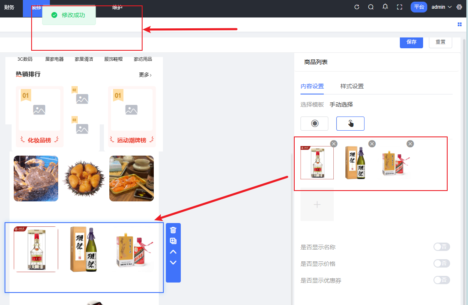Expand 更多 in 热销排行 section
Viewport: 468px width, 305px height.
pyautogui.click(x=145, y=74)
